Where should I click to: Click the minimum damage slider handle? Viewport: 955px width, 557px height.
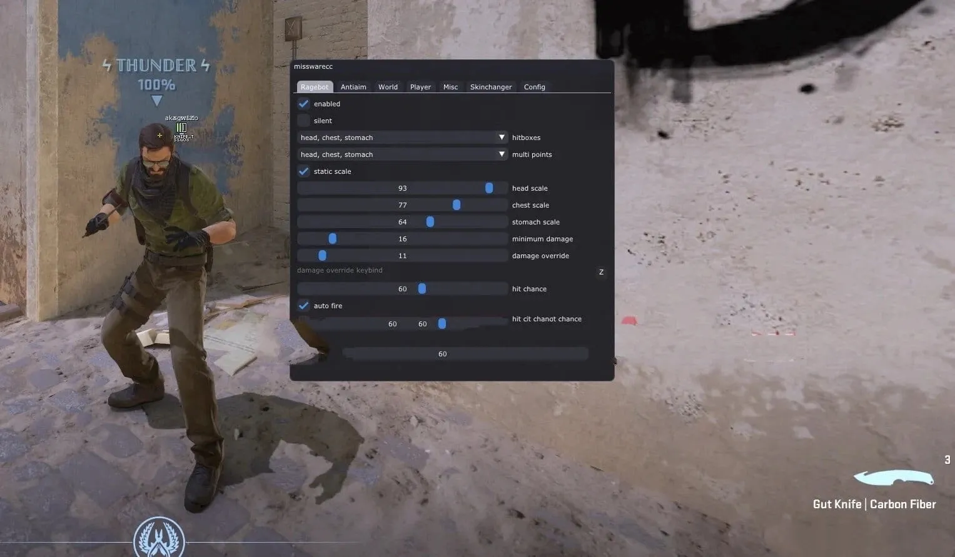333,239
